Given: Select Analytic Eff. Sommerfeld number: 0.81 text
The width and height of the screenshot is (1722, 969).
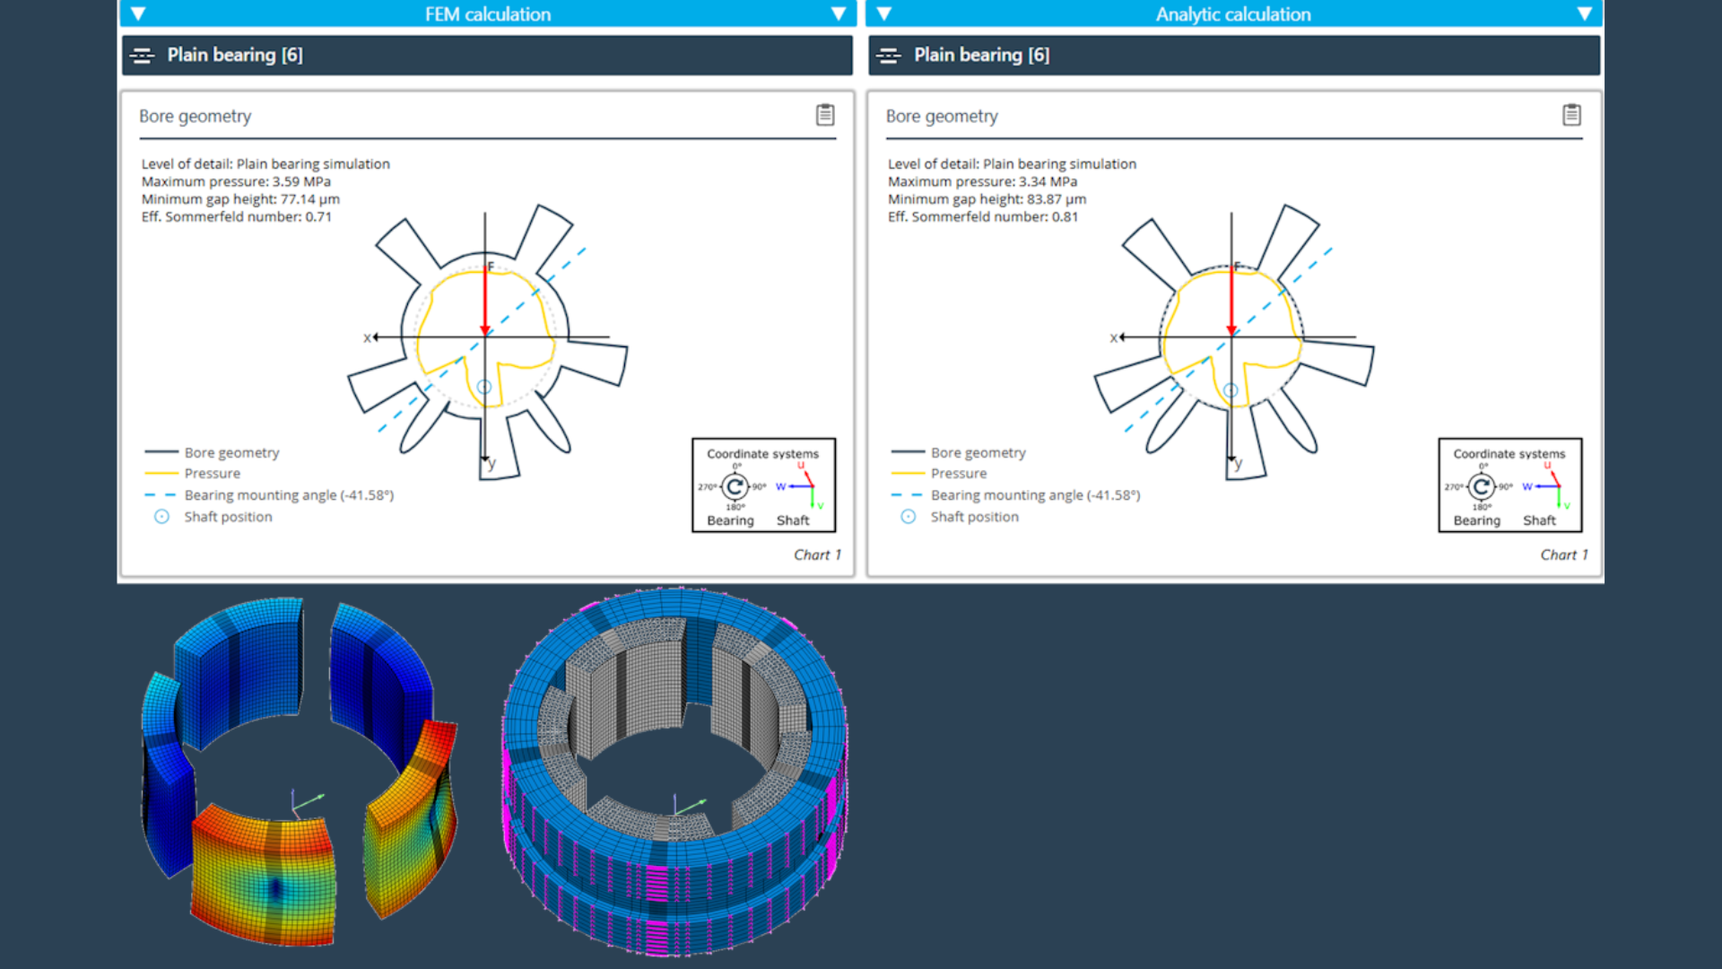Looking at the screenshot, I should click(982, 217).
